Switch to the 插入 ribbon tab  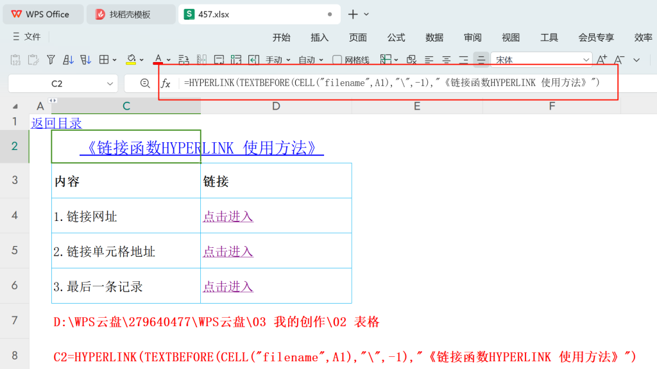(320, 38)
